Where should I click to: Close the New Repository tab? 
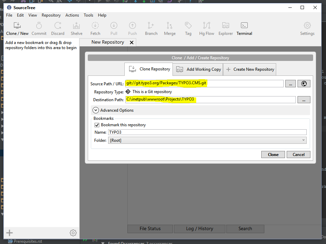131,43
